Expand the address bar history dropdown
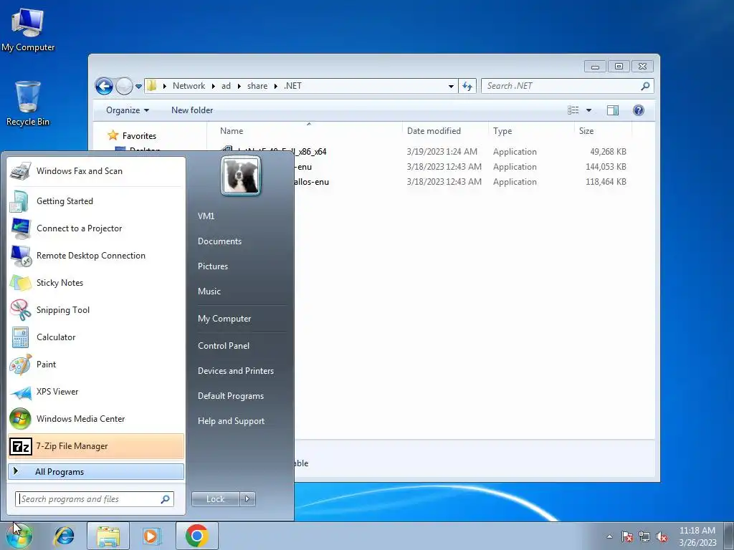This screenshot has height=550, width=734. click(x=451, y=86)
